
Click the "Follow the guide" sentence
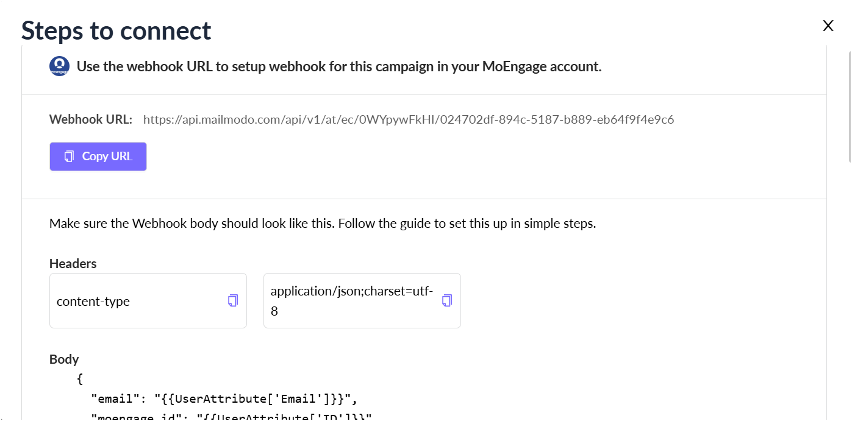(x=467, y=224)
